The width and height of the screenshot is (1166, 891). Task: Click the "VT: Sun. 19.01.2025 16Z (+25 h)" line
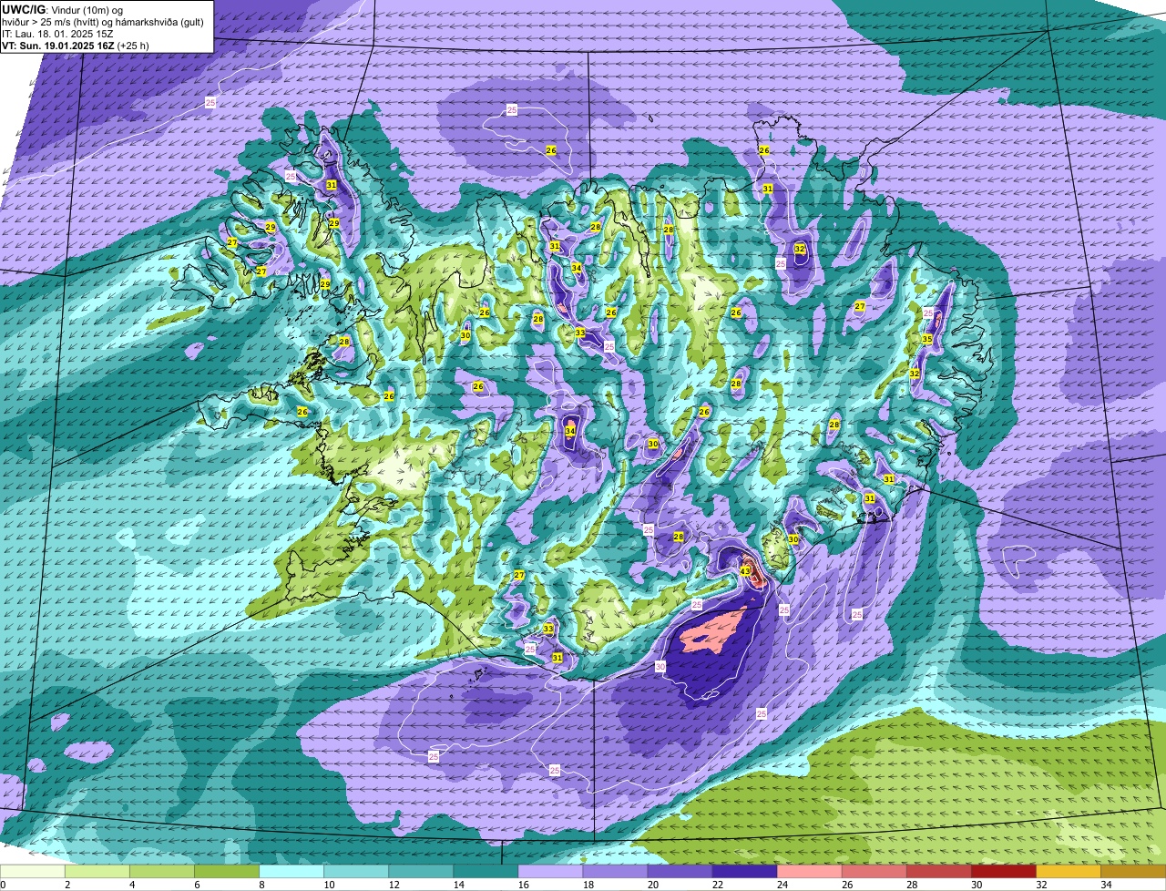point(76,46)
